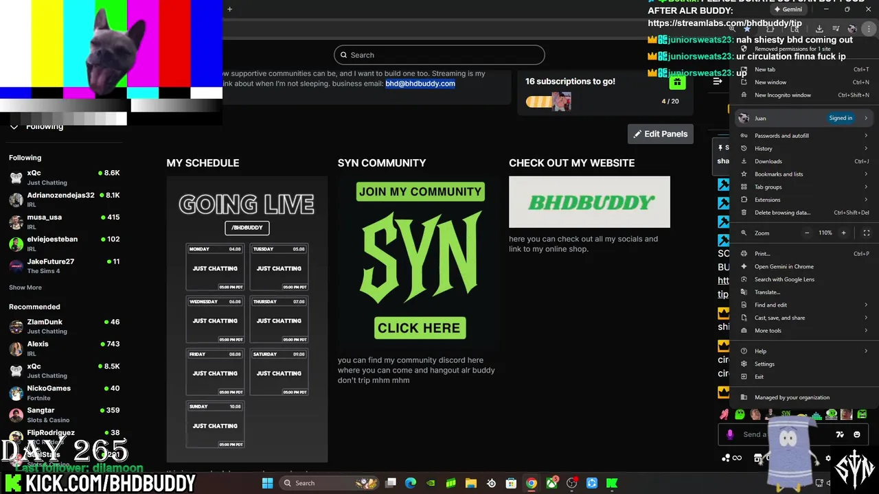Image resolution: width=879 pixels, height=494 pixels.
Task: Choose Delete browsing data menu entry
Action: click(803, 213)
